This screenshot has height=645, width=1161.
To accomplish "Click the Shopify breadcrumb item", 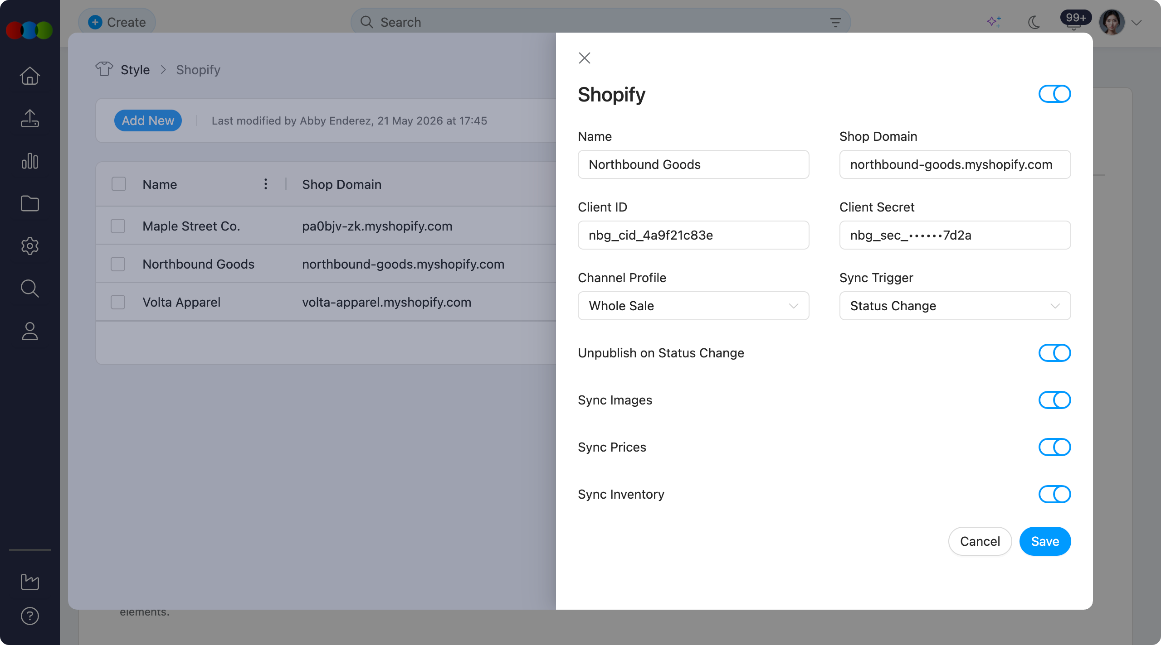I will 198,70.
